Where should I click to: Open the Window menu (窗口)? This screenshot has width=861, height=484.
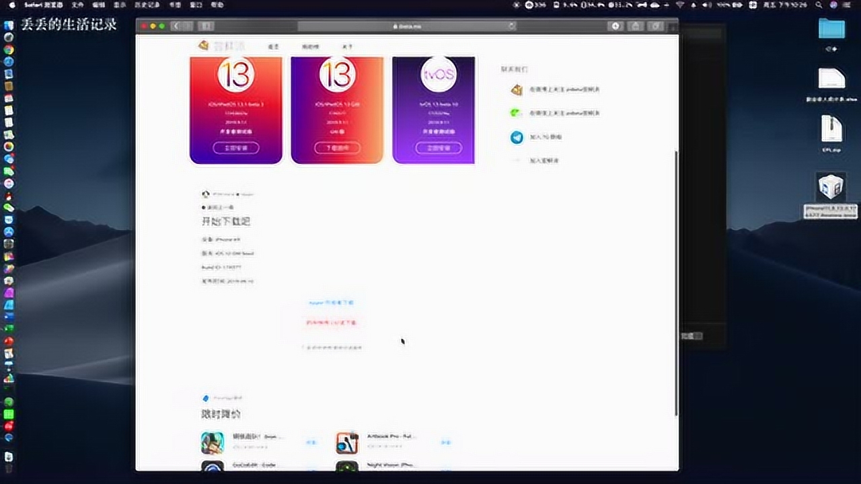tap(197, 5)
